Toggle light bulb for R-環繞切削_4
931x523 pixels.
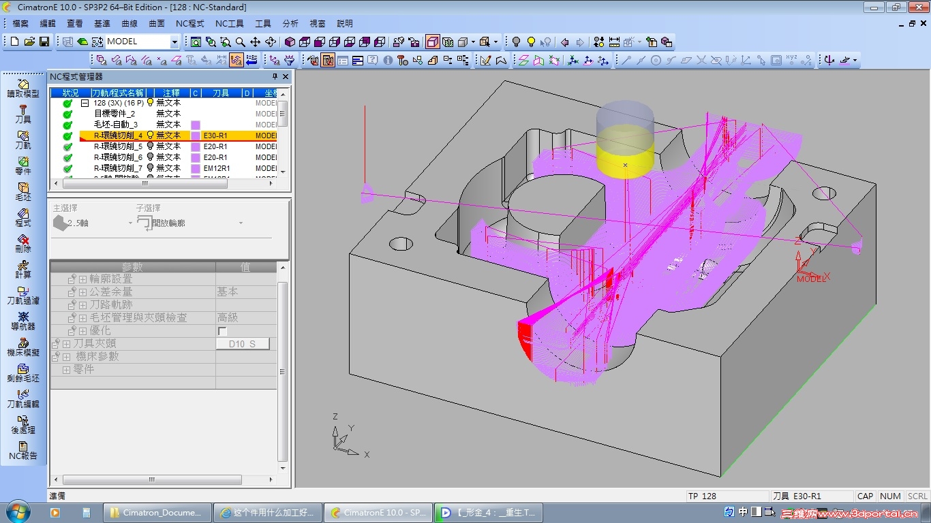[151, 136]
